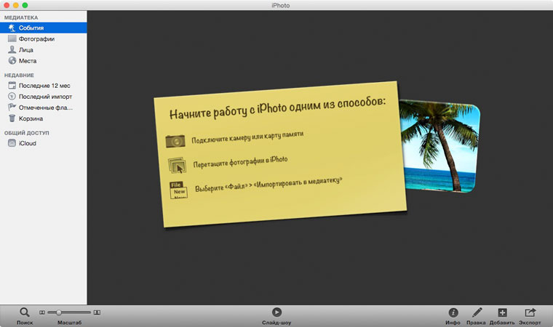Start the slideshow play button
This screenshot has height=327, width=553.
click(x=276, y=312)
